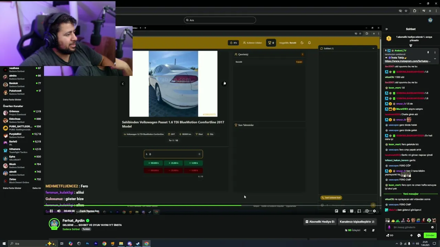Jump to live with Canlı Yayına Geç
The image size is (440, 247).
pos(89,211)
